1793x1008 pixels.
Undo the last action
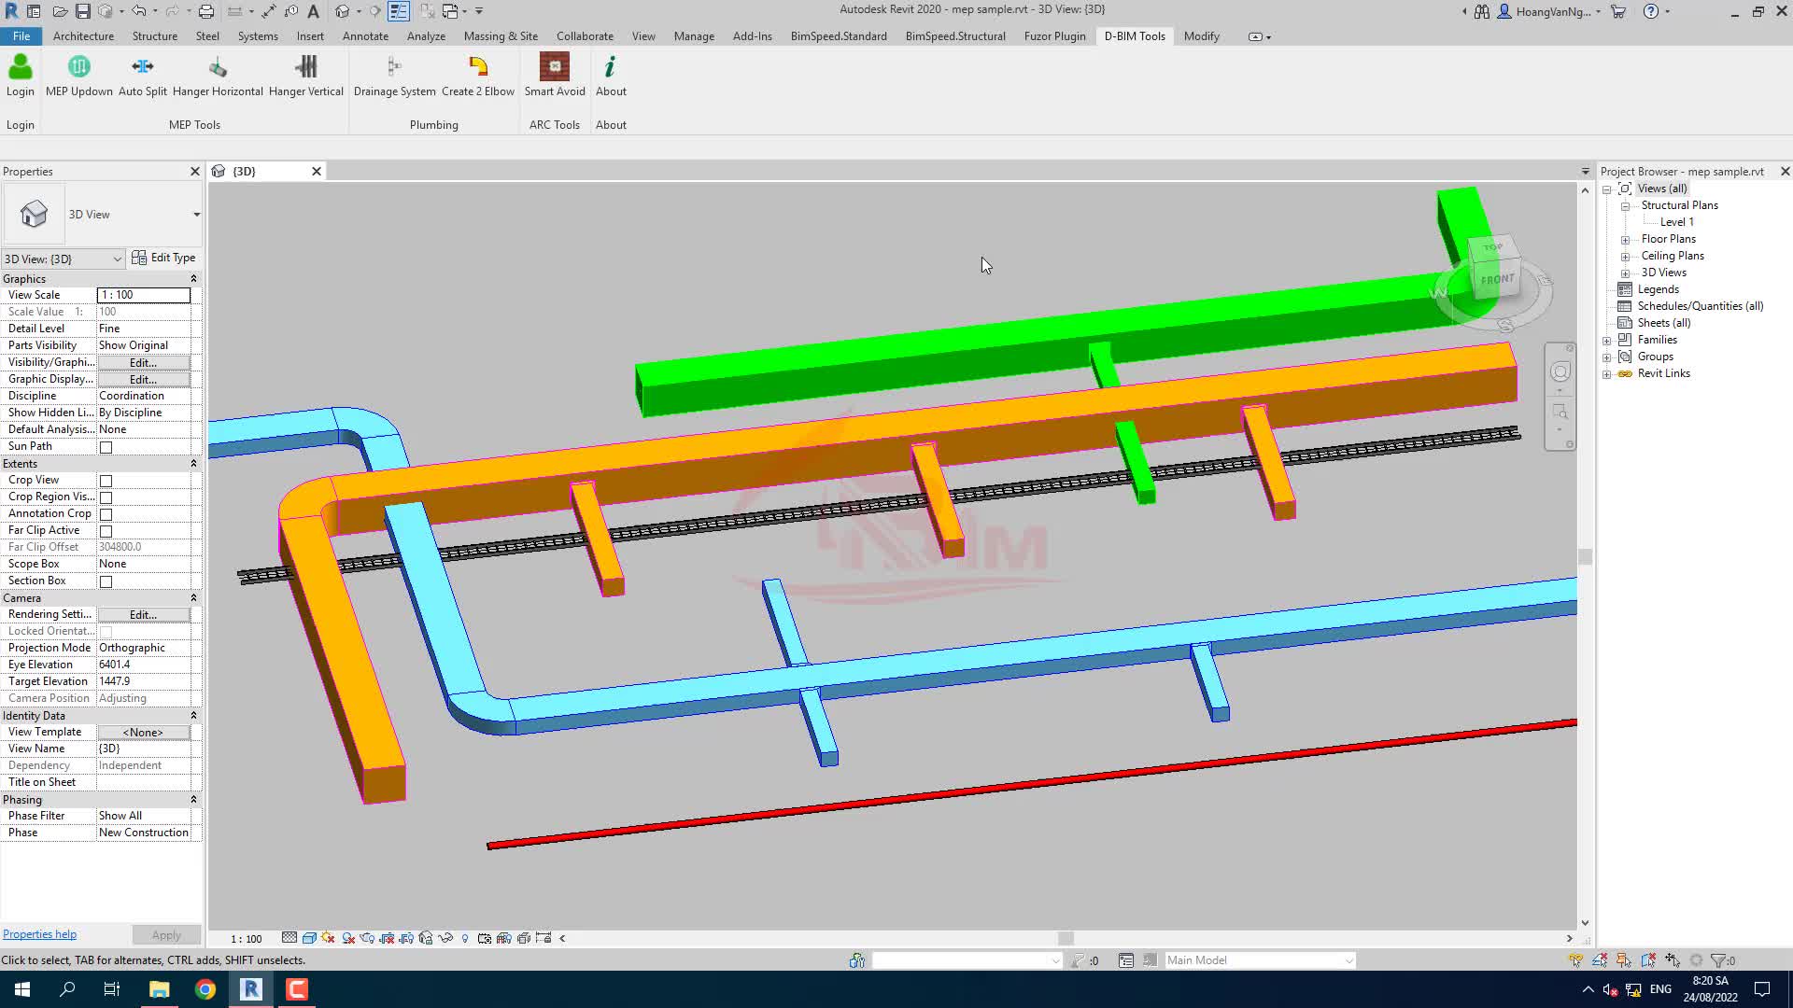tap(138, 11)
